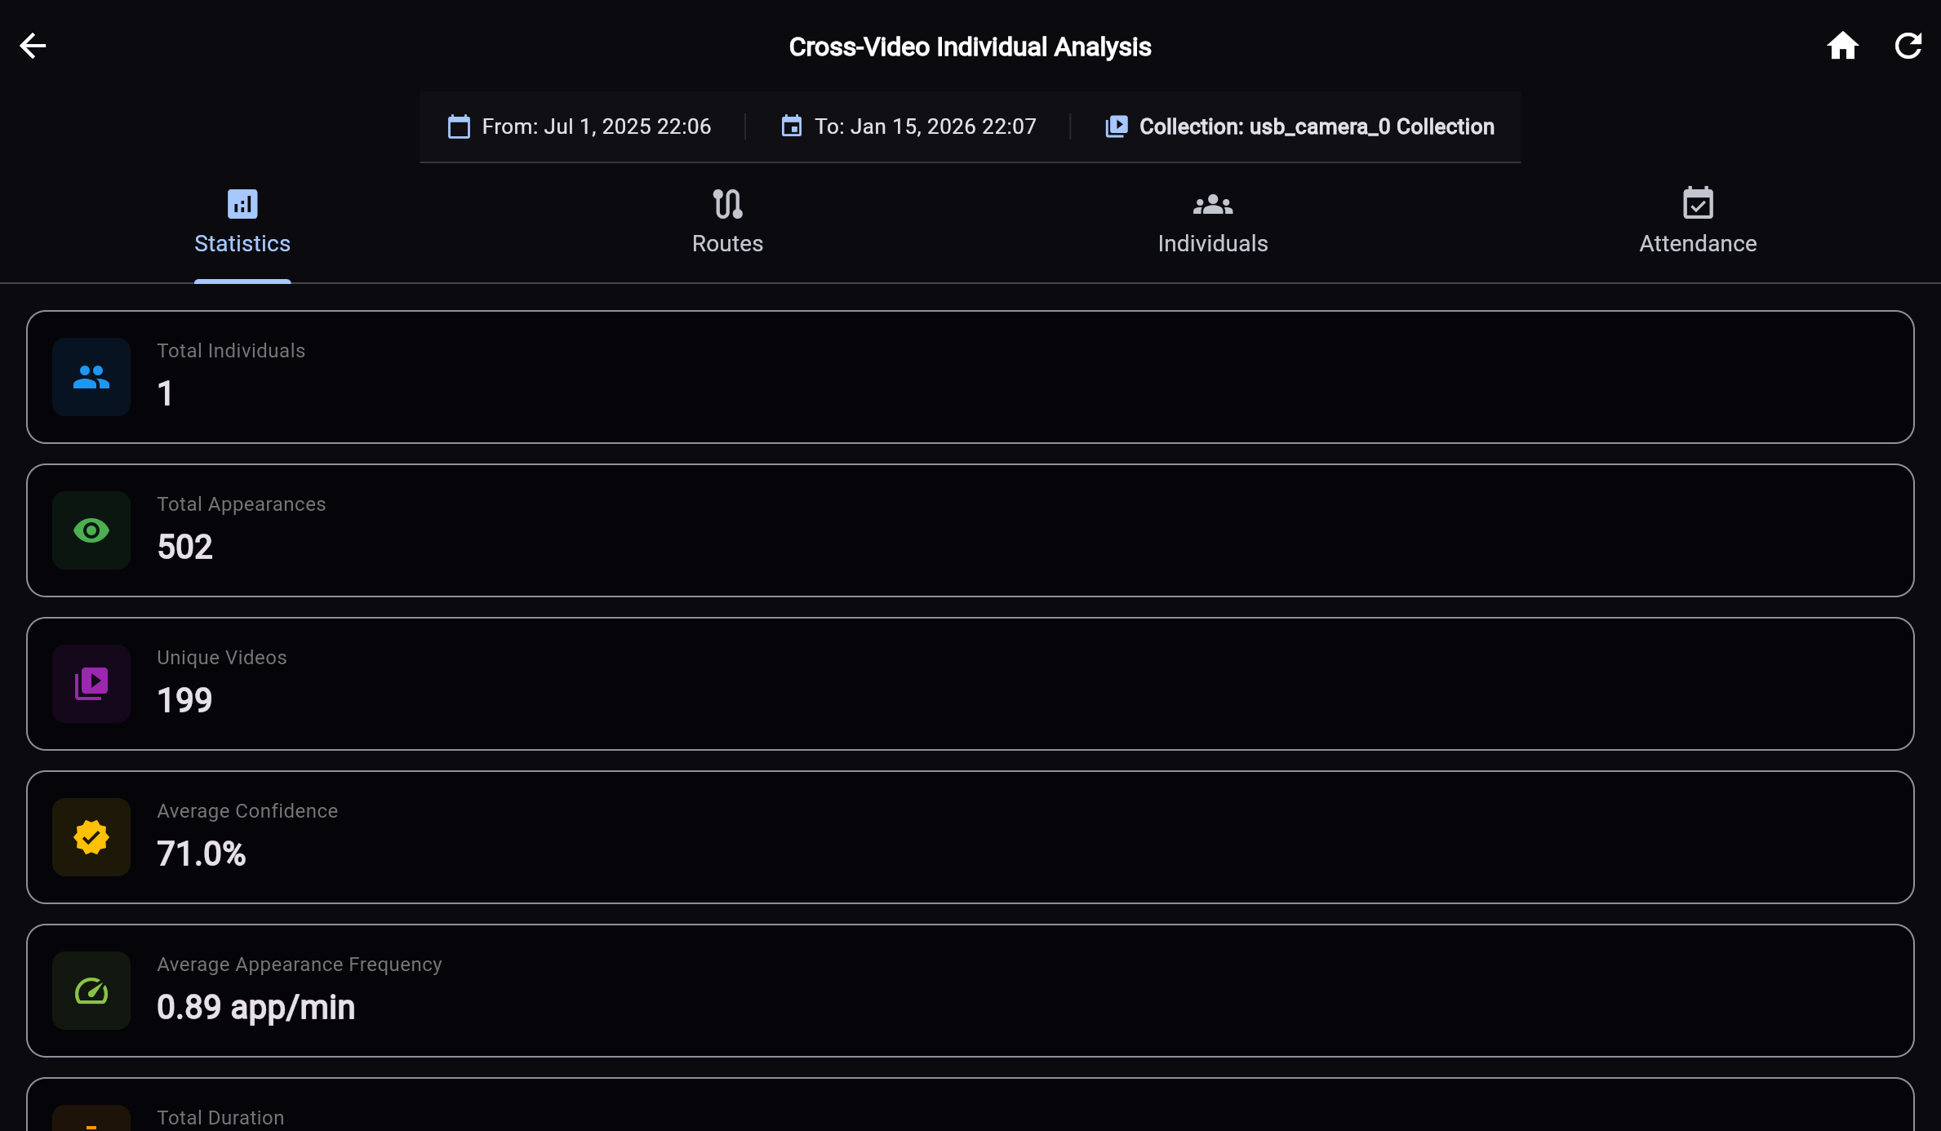Click the Routes path icon
Image resolution: width=1941 pixels, height=1131 pixels.
click(726, 204)
